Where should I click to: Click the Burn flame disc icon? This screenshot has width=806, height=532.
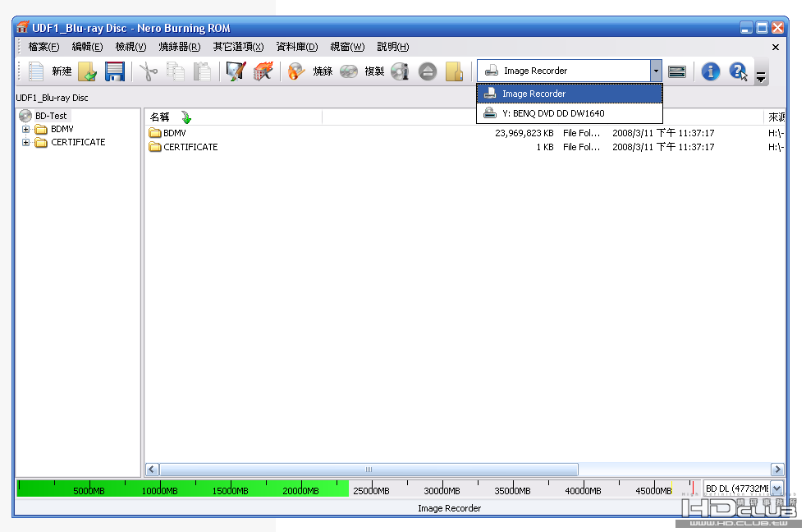click(296, 71)
